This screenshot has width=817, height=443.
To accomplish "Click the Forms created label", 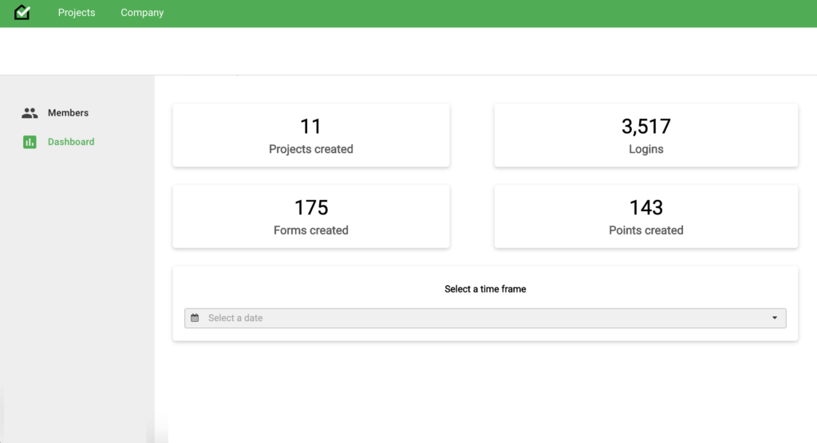I will [x=311, y=230].
